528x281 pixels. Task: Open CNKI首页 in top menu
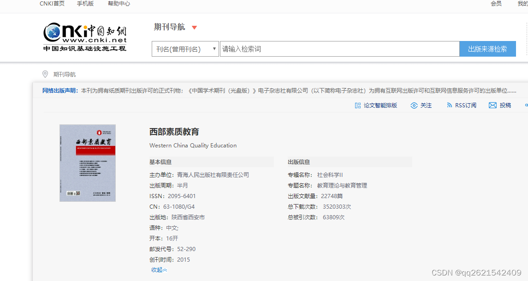[52, 4]
